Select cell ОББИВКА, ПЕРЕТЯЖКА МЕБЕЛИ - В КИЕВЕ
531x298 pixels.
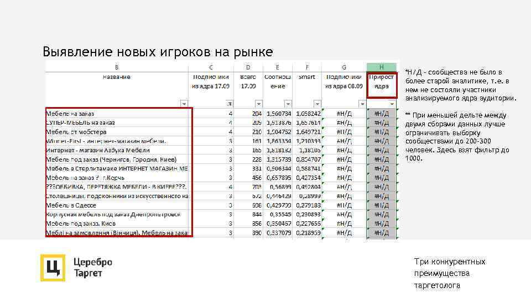click(x=117, y=187)
